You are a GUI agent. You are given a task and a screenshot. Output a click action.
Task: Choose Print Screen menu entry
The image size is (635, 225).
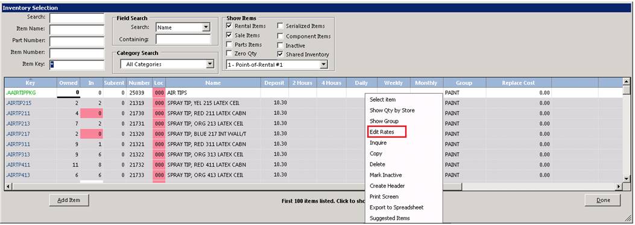384,197
